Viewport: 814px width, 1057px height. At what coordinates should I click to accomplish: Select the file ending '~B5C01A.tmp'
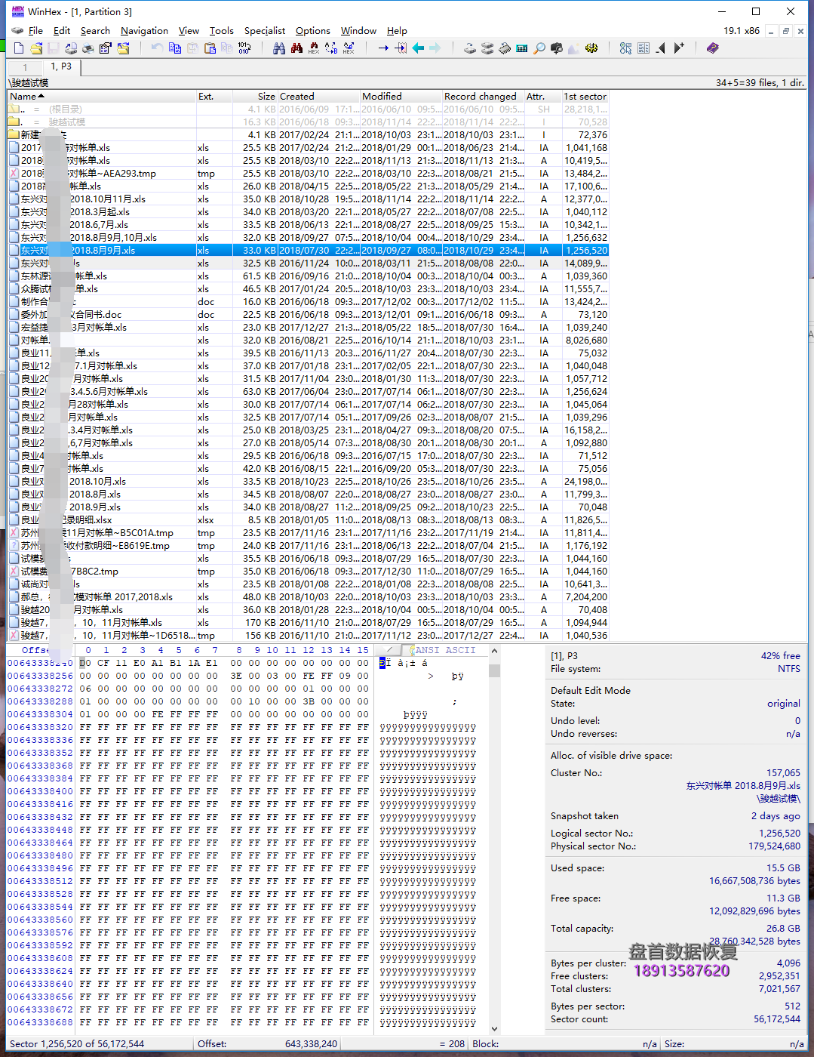308,533
